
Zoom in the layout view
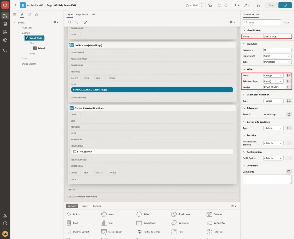coord(76,22)
